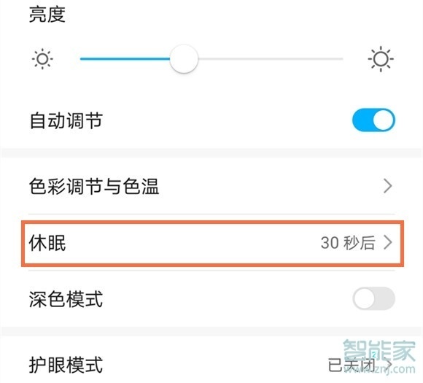Open the 休眠 sleep setting entry

coord(212,244)
